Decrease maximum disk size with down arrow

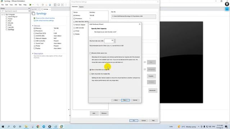pyautogui.click(x=115, y=42)
